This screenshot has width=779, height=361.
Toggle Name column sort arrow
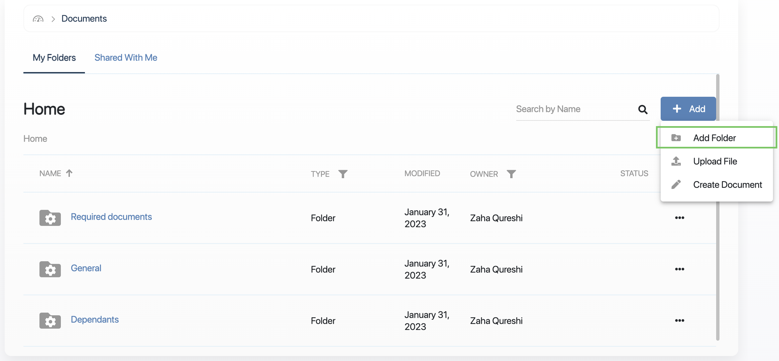pyautogui.click(x=69, y=173)
